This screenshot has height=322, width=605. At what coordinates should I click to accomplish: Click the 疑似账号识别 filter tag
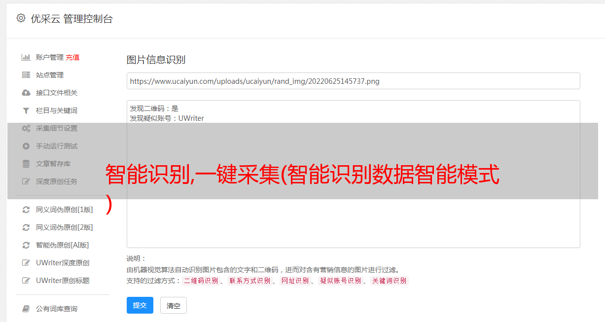pyautogui.click(x=341, y=281)
